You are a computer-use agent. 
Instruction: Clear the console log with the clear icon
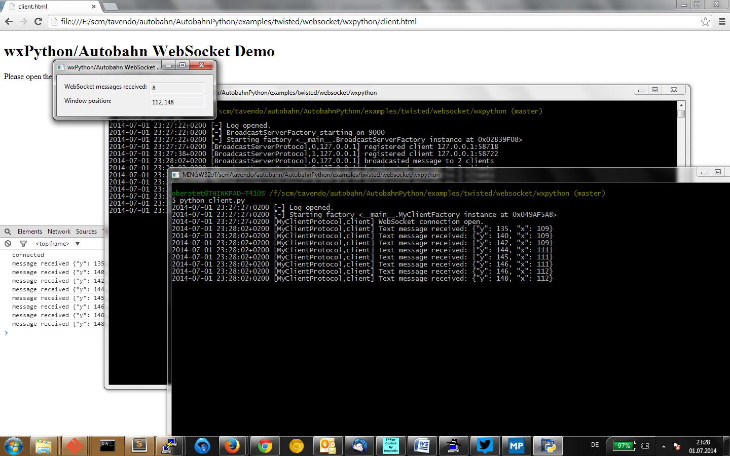(x=8, y=244)
